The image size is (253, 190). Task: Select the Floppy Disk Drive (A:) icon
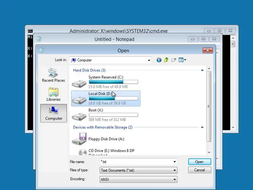click(79, 139)
